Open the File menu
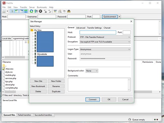Viewport: 164px width, 123px height. 4,7
